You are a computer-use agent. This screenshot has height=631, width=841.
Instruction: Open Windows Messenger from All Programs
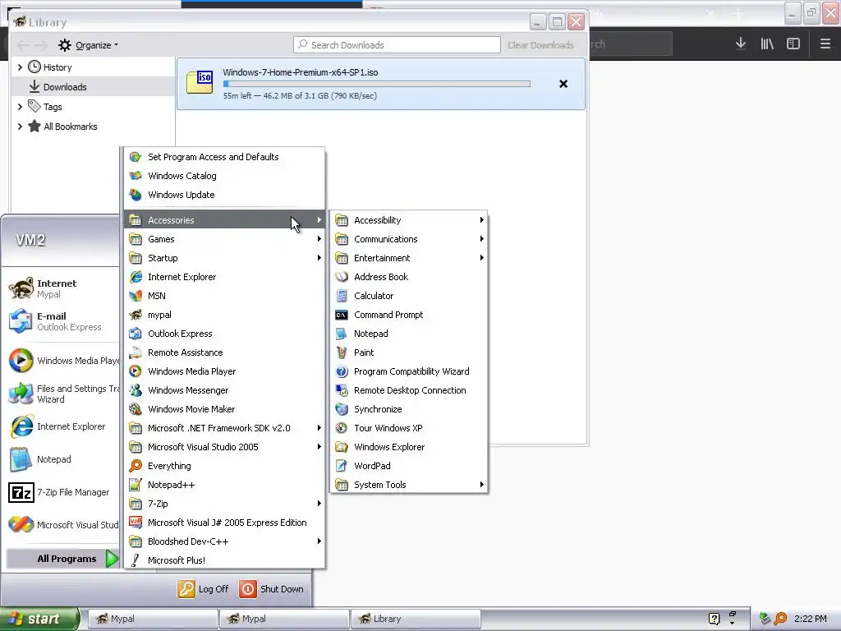coord(224,390)
